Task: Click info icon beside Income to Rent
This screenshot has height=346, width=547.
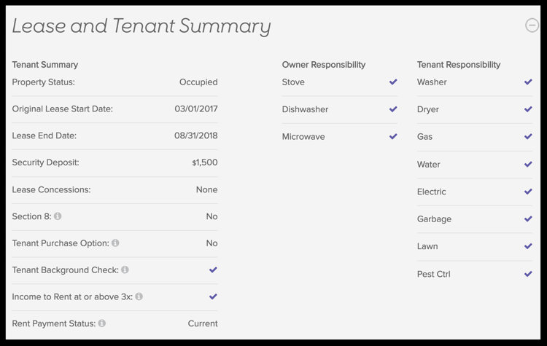Action: point(139,296)
